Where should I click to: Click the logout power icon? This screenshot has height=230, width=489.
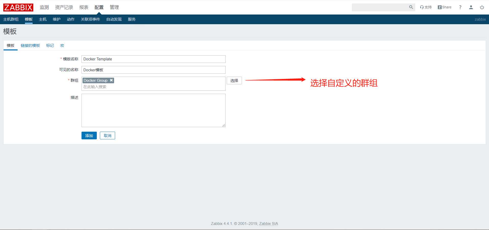click(x=482, y=7)
